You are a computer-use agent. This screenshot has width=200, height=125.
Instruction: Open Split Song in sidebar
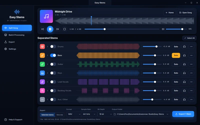point(17,28)
